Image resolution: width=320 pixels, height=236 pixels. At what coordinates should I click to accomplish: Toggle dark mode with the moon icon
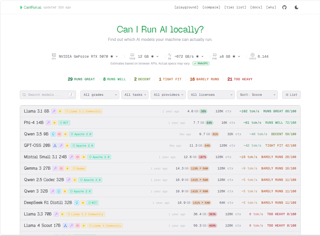(296, 7)
